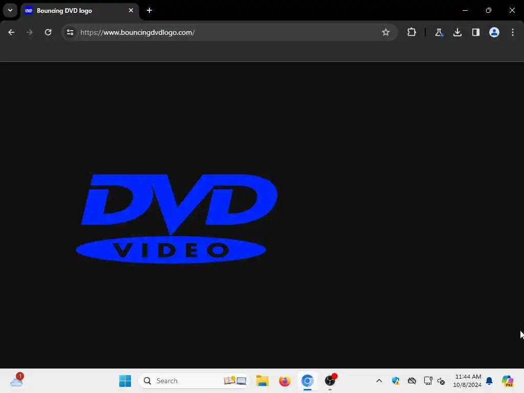The image size is (524, 393).
Task: Show hidden system tray icons
Action: pos(379,381)
